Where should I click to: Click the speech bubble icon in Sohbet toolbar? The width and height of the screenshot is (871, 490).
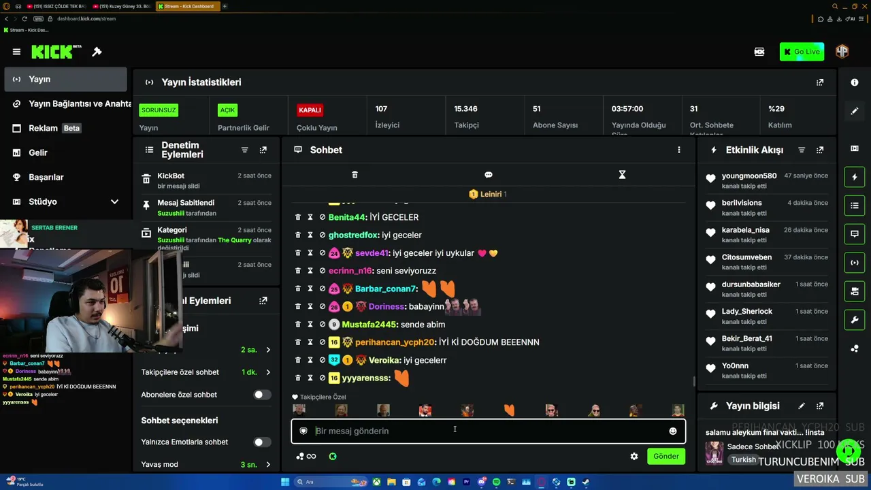tap(489, 175)
